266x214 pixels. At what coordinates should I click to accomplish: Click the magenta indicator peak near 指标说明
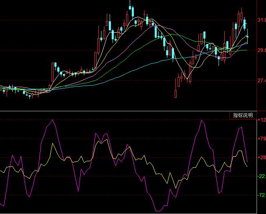(x=202, y=121)
